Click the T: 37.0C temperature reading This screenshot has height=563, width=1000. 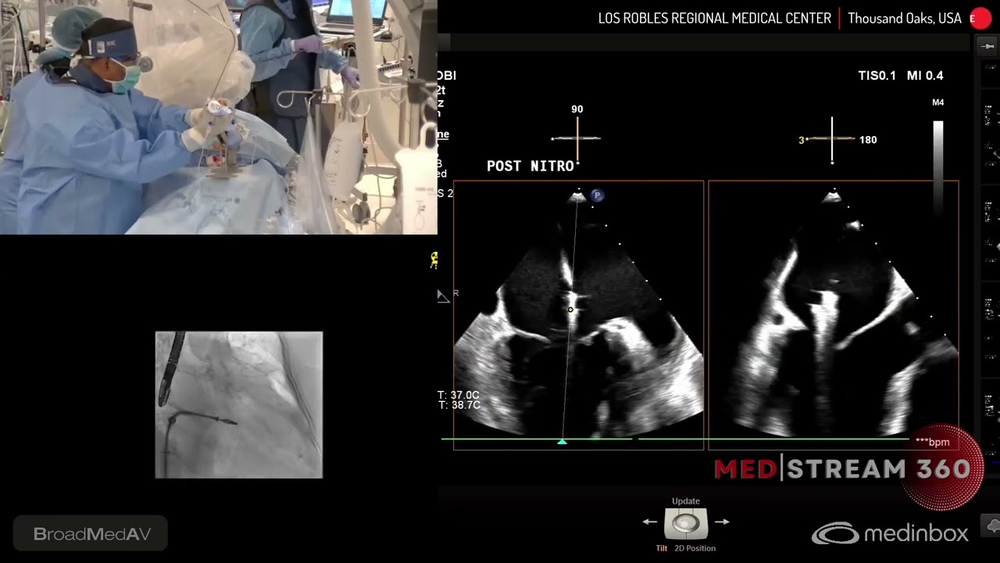coord(459,396)
